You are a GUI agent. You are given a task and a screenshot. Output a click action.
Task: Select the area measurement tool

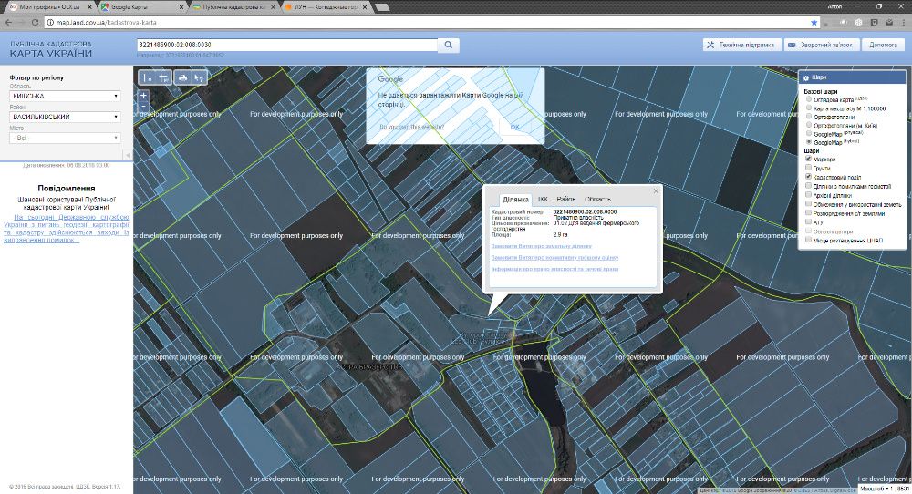(x=162, y=78)
